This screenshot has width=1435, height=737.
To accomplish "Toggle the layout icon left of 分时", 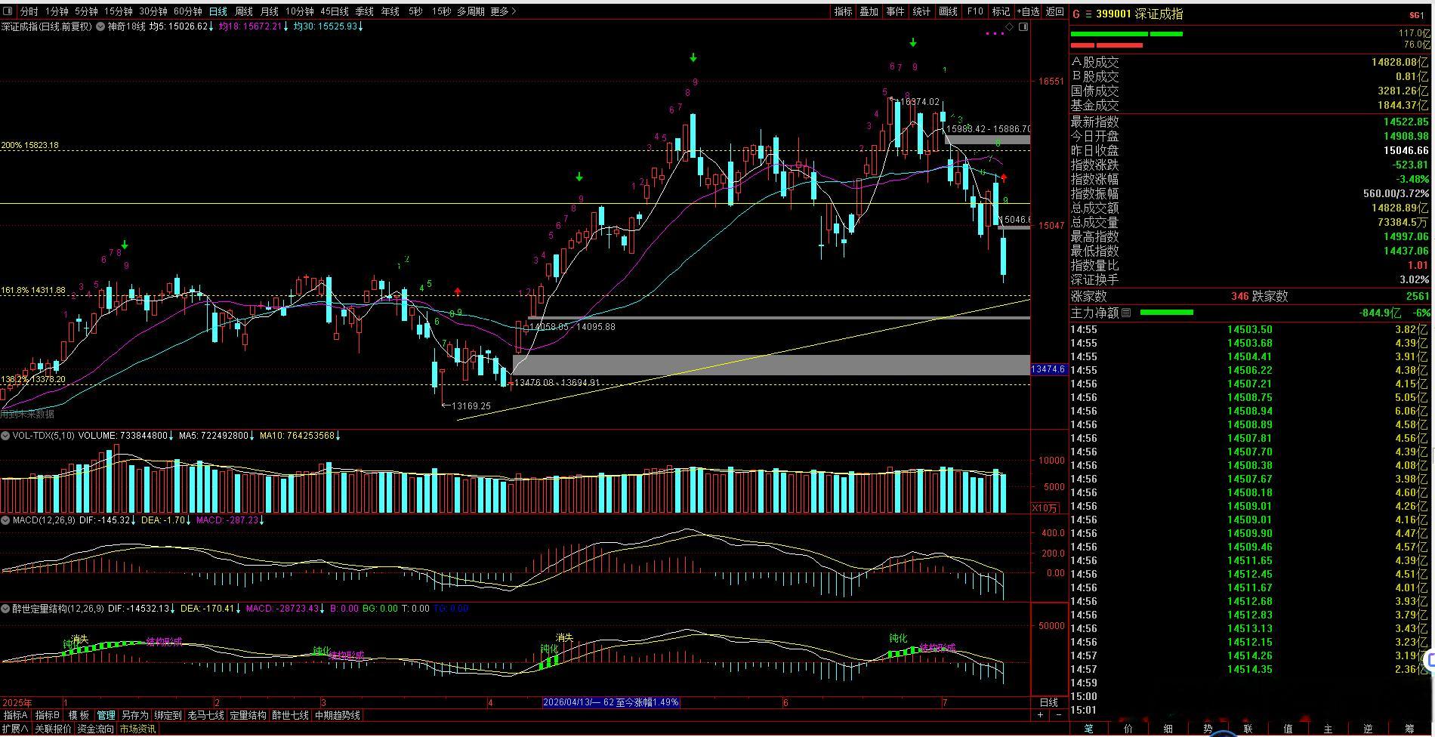I will click(8, 11).
